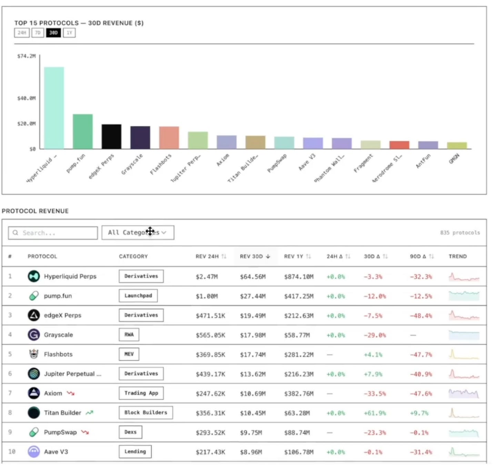Image resolution: width=502 pixels, height=471 pixels.
Task: Sort by the 90D Δ column arrows
Action: pyautogui.click(x=431, y=256)
